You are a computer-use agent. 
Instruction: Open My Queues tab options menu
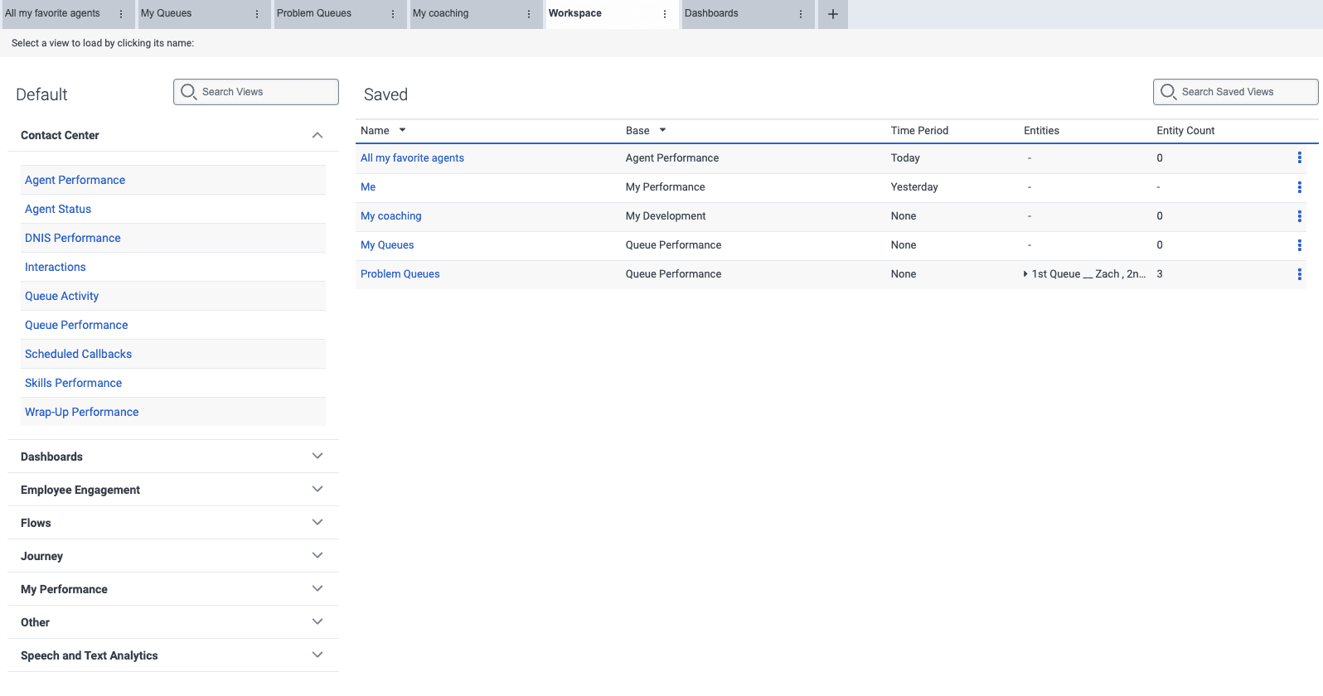(x=257, y=14)
